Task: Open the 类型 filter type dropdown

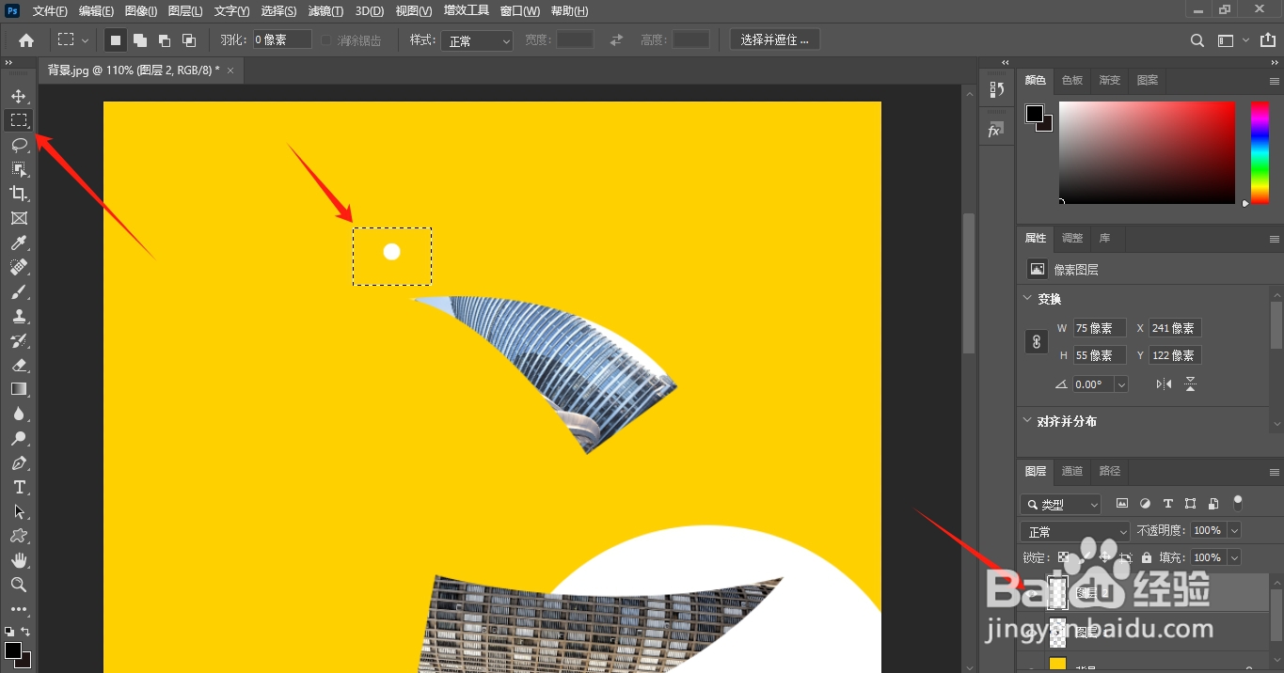Action: [1060, 504]
